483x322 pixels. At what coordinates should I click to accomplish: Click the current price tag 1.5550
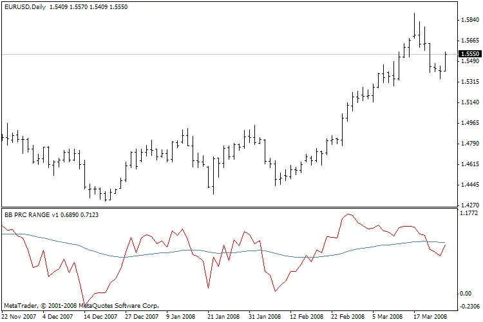click(x=468, y=54)
